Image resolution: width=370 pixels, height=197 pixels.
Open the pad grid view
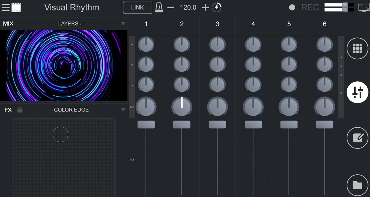(357, 48)
